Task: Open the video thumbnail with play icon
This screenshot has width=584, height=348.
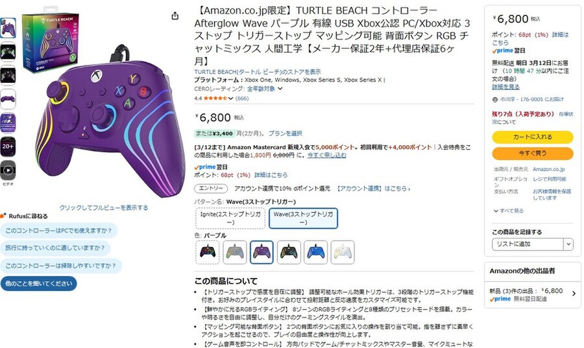Action: [8, 170]
